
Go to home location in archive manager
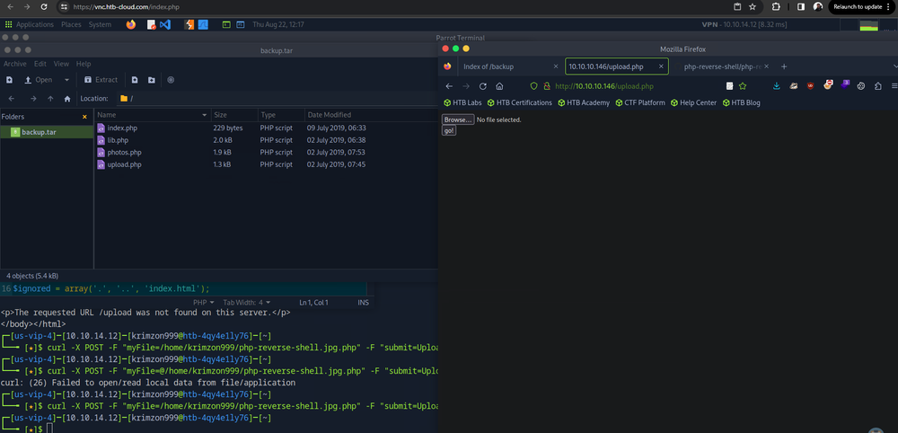tap(67, 99)
